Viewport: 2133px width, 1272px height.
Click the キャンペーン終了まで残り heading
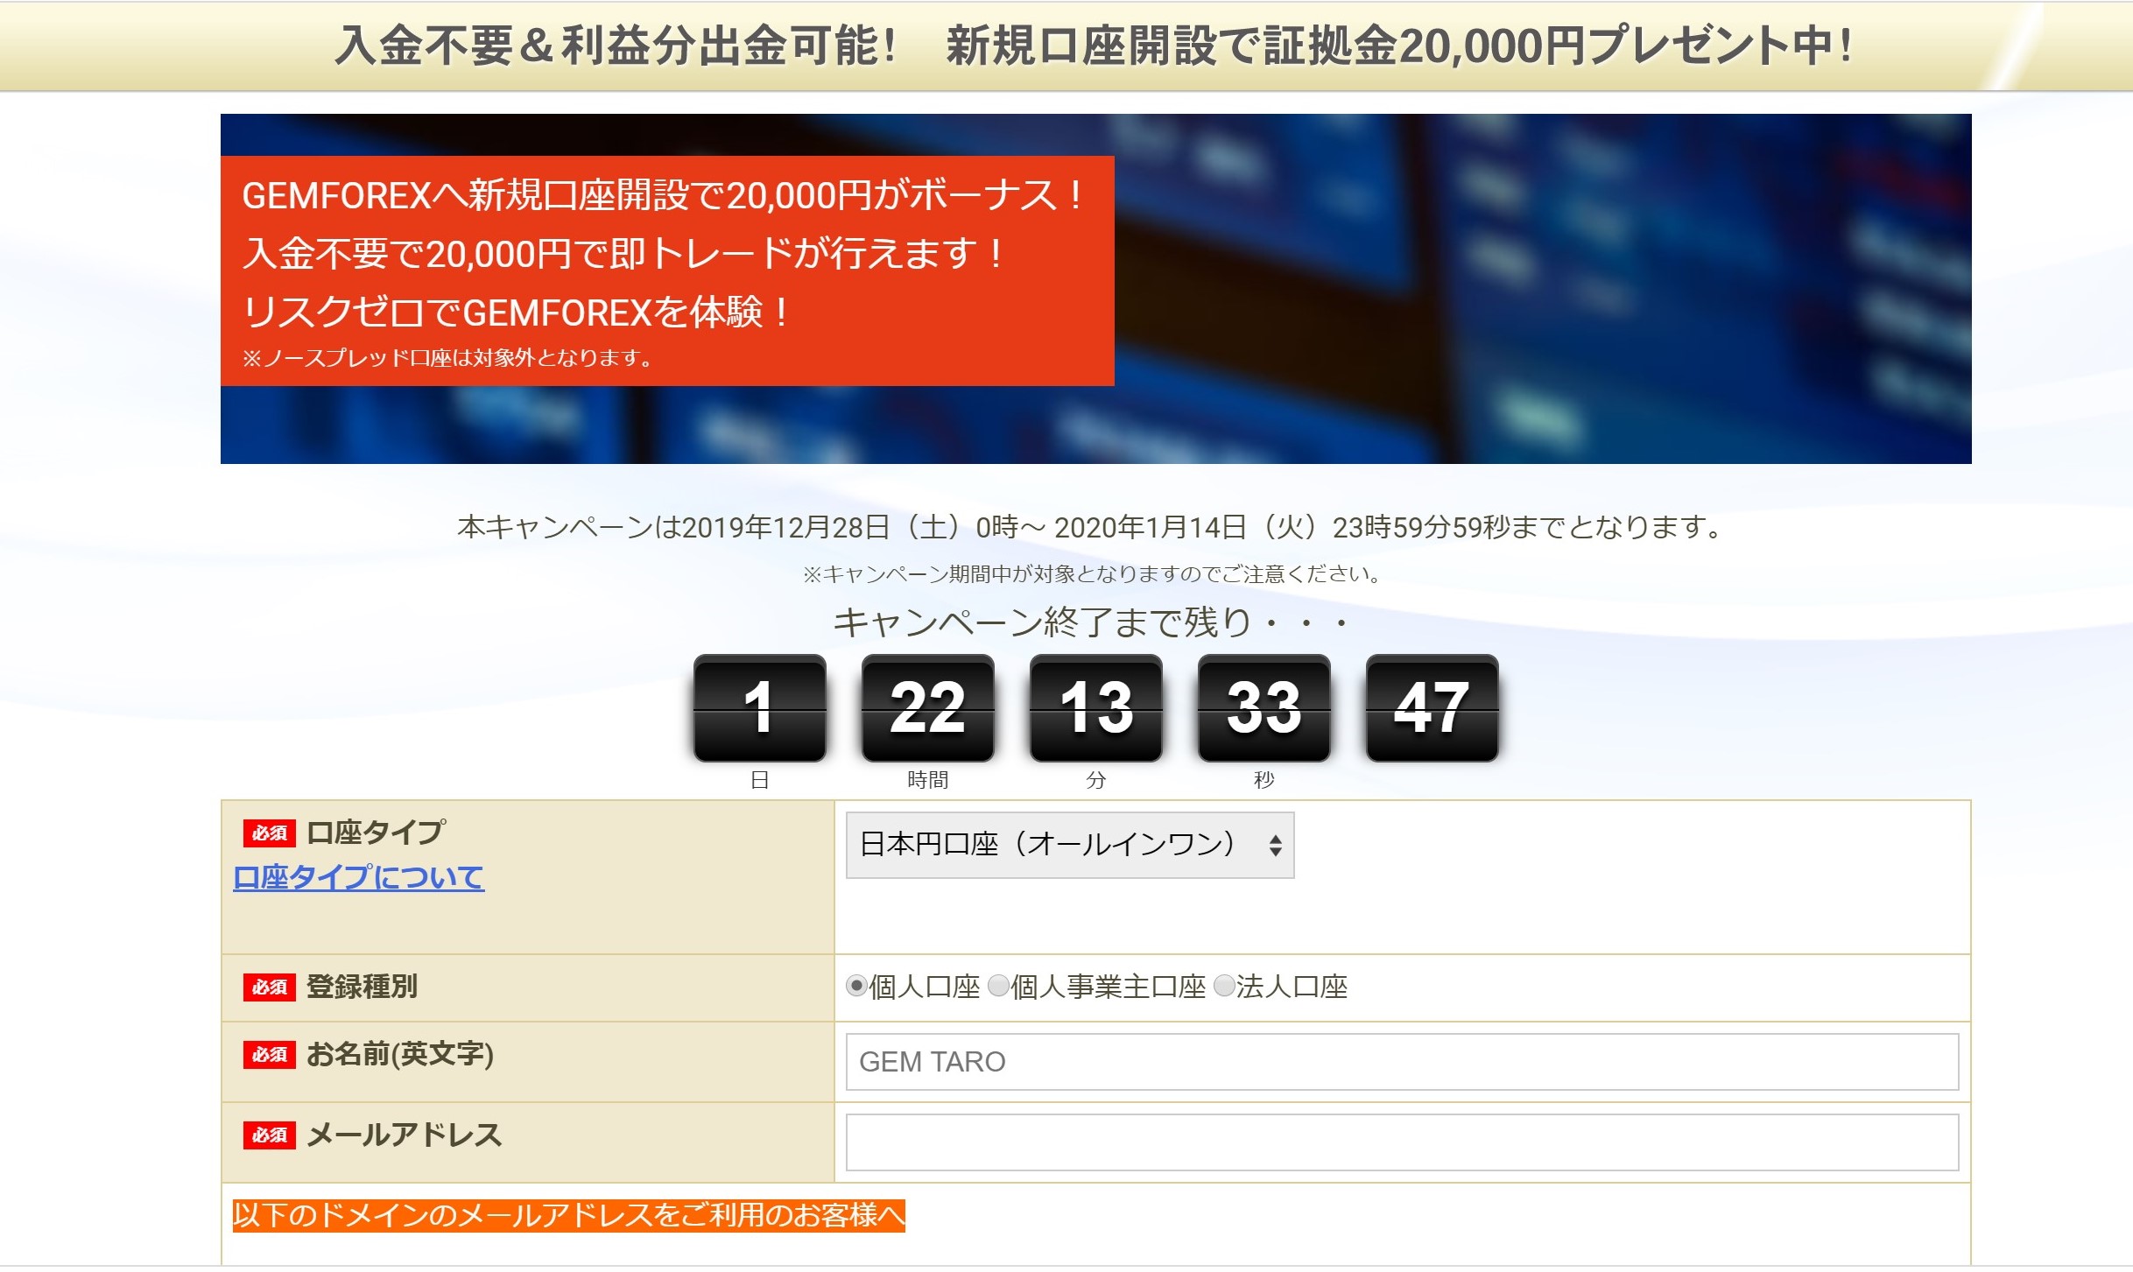1091,622
